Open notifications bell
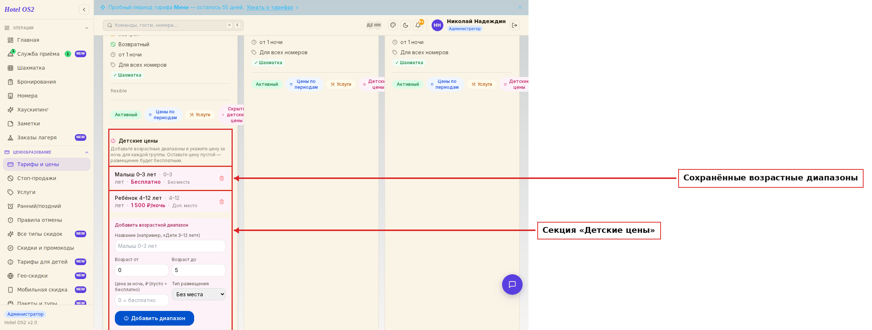 [418, 25]
